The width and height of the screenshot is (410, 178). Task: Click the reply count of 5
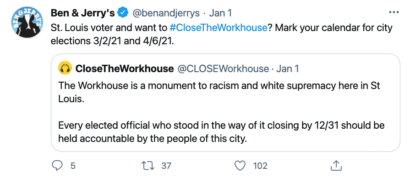(73, 166)
